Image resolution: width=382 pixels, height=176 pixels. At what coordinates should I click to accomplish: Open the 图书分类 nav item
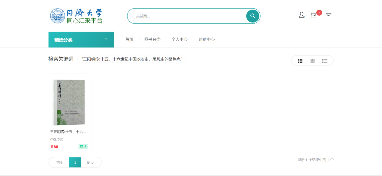pyautogui.click(x=152, y=39)
